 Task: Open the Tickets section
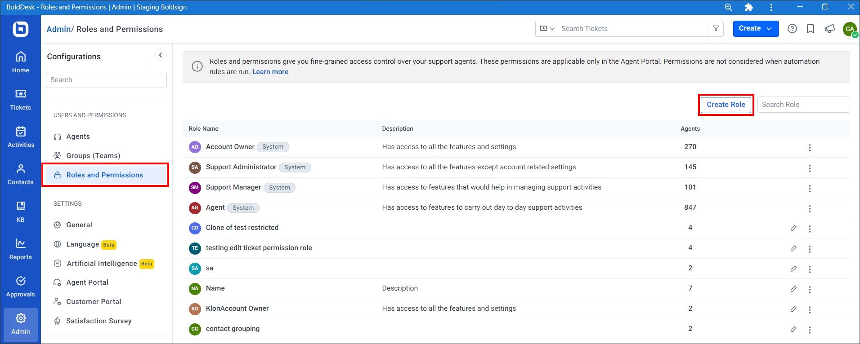click(x=21, y=100)
